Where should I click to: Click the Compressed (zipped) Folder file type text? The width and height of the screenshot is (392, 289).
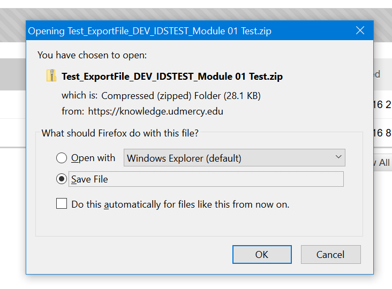tap(181, 96)
